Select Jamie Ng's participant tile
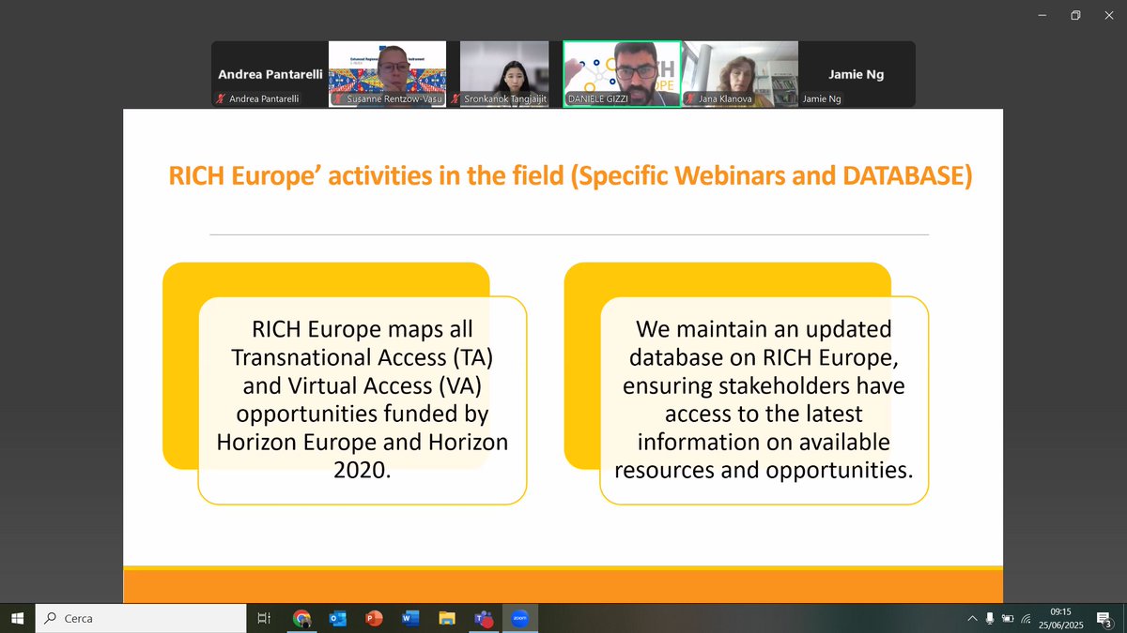The width and height of the screenshot is (1127, 633). pyautogui.click(x=857, y=74)
